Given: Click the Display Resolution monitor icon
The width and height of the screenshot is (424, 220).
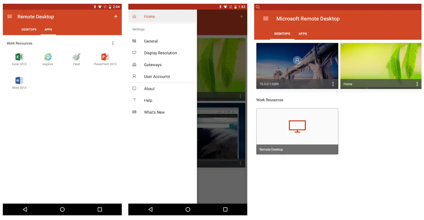Looking at the screenshot, I should pos(134,53).
